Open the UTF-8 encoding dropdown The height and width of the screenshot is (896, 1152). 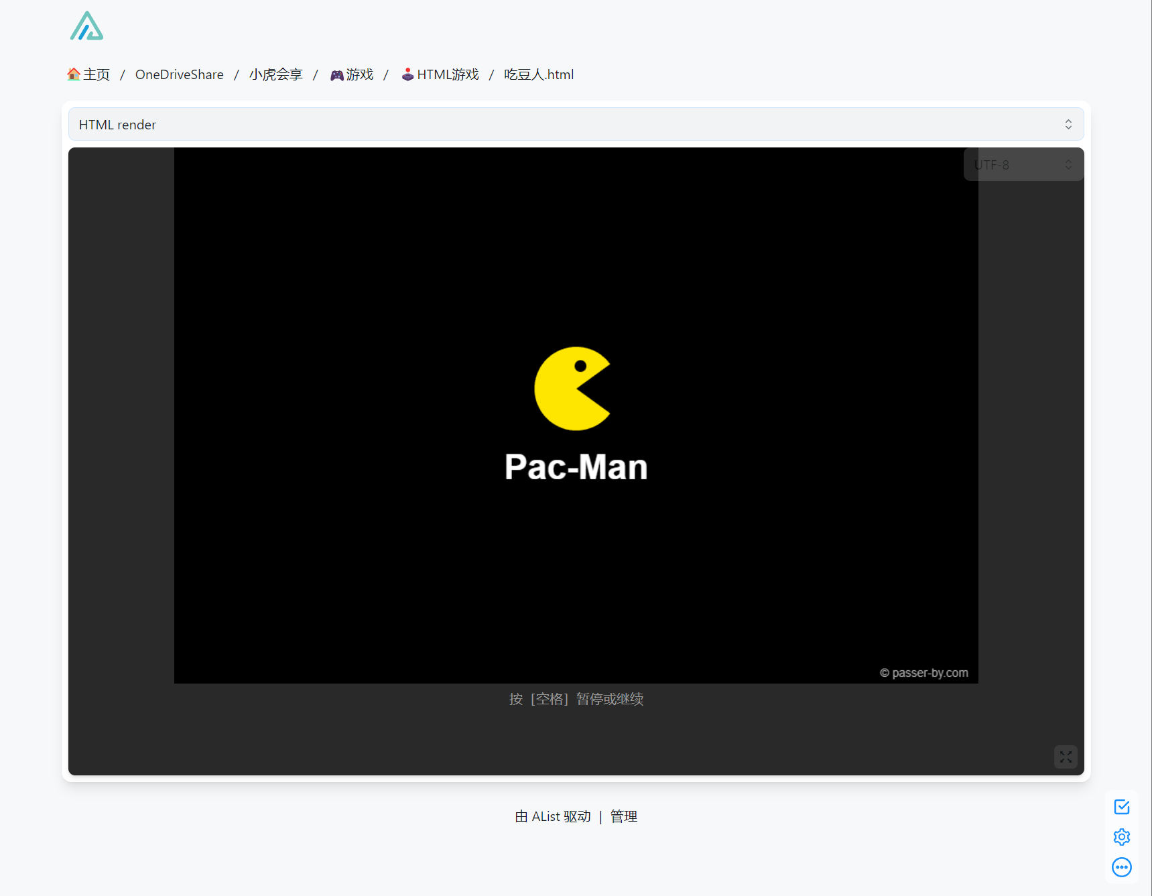click(x=1023, y=165)
